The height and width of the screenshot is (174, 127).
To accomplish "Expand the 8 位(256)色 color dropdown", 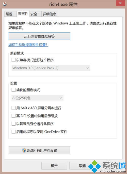I will pyautogui.click(x=37, y=98).
